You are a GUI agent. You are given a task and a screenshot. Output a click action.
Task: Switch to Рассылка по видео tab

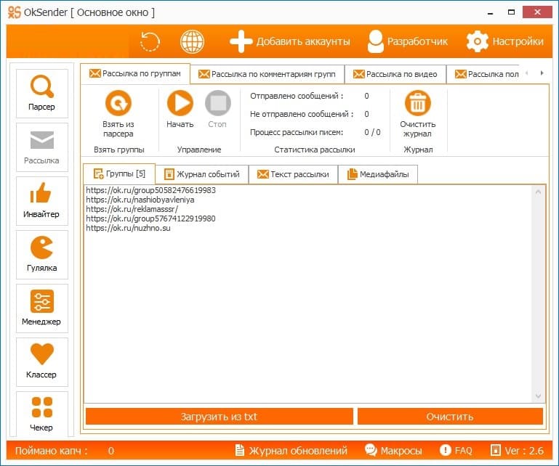point(395,74)
